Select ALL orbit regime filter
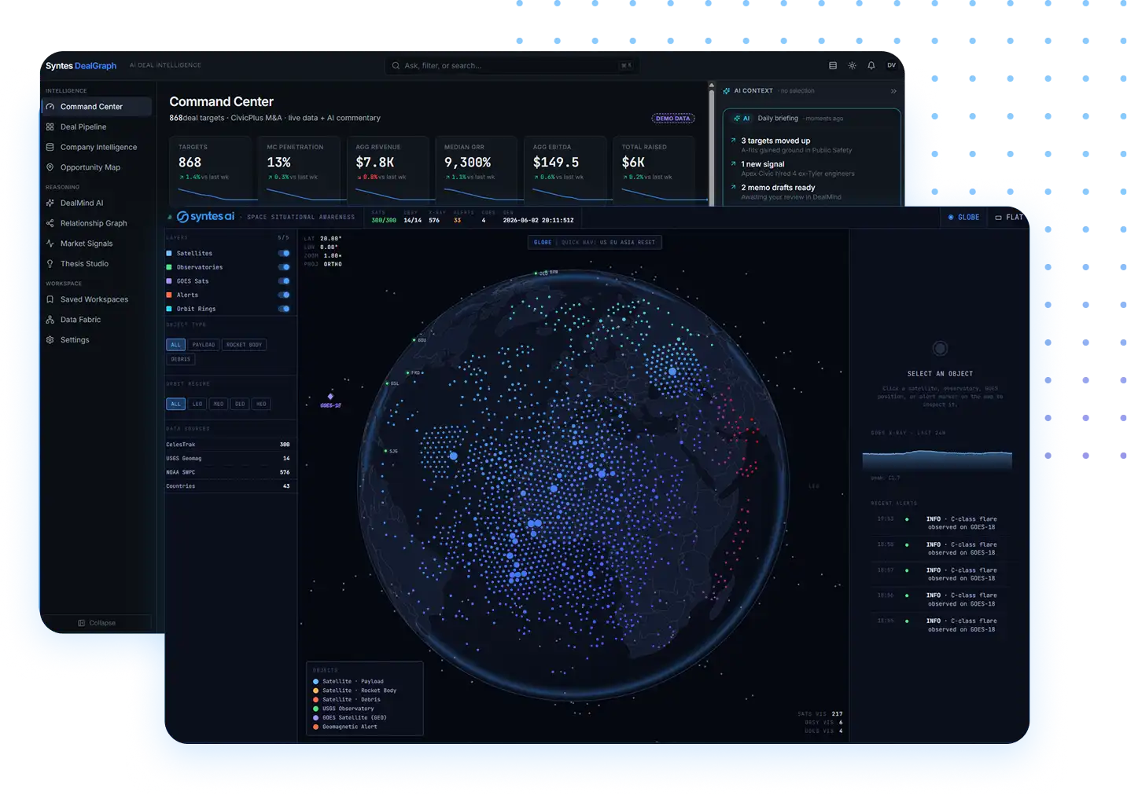The width and height of the screenshot is (1127, 795). [175, 404]
